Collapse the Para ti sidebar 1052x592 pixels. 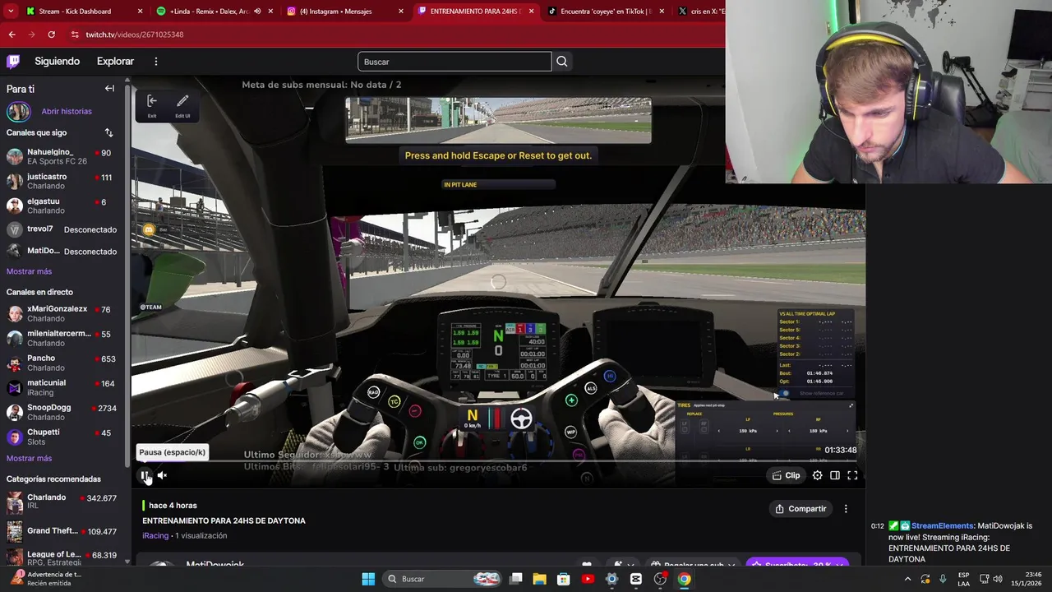click(109, 88)
